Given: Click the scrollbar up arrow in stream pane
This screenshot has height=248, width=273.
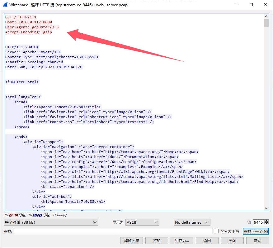Looking at the screenshot, I should pyautogui.click(x=266, y=16).
